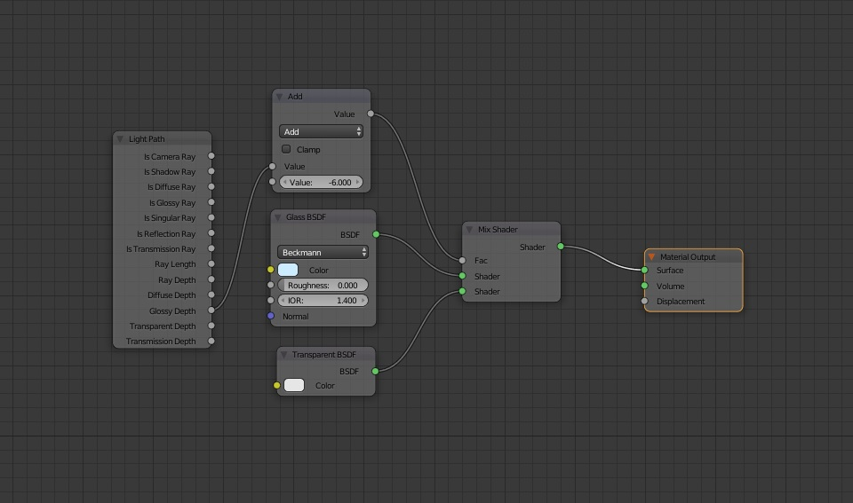Image resolution: width=853 pixels, height=503 pixels.
Task: Click the Material Output Displacement socket
Action: coord(645,302)
